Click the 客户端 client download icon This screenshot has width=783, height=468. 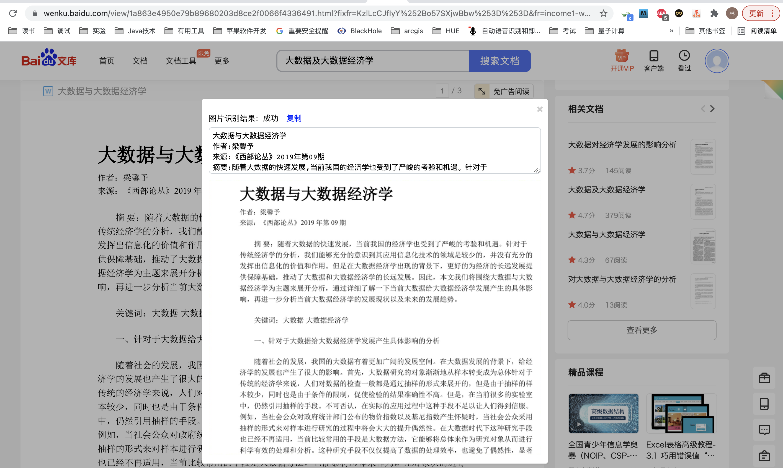coord(654,57)
